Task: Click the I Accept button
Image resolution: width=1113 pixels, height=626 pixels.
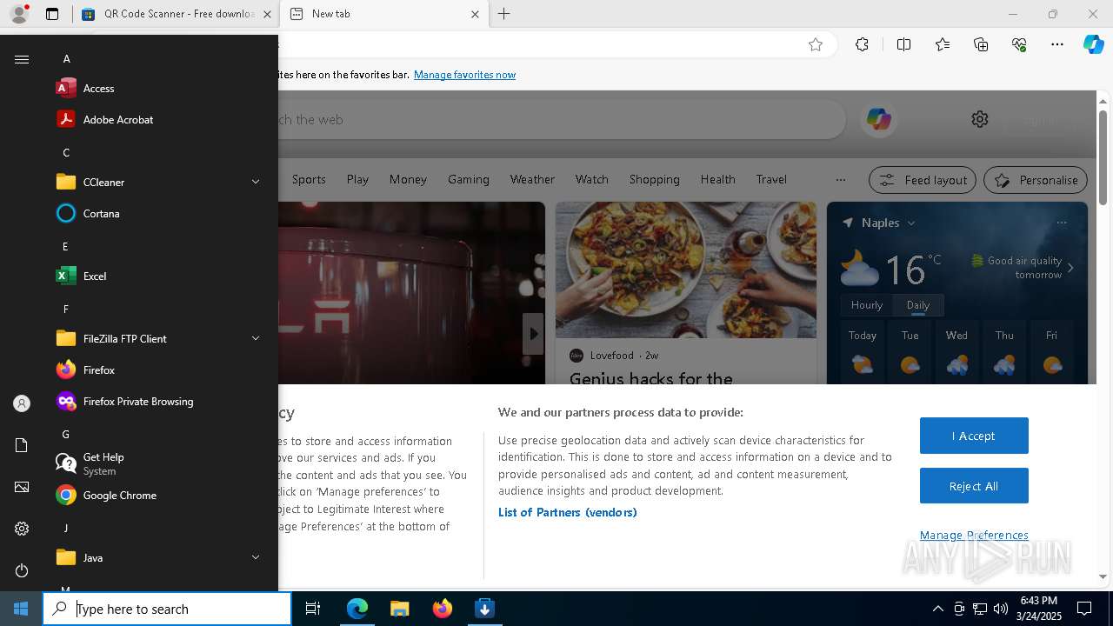Action: pos(974,436)
